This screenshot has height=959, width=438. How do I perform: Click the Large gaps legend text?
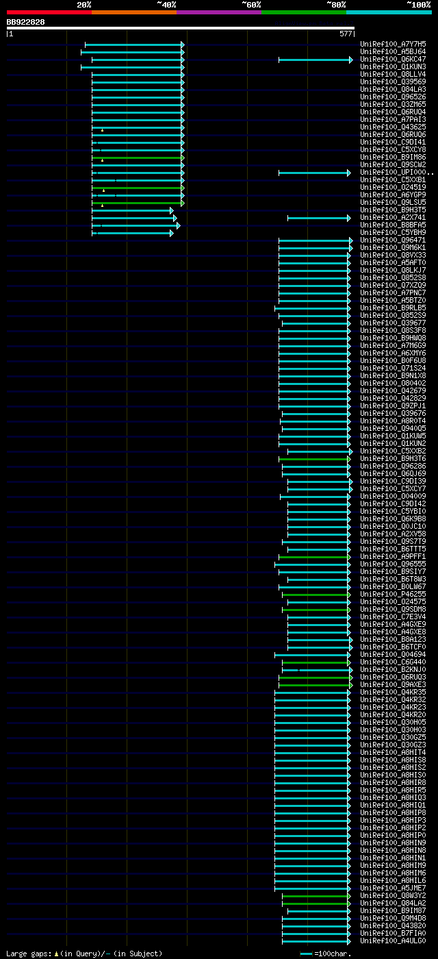(x=84, y=954)
